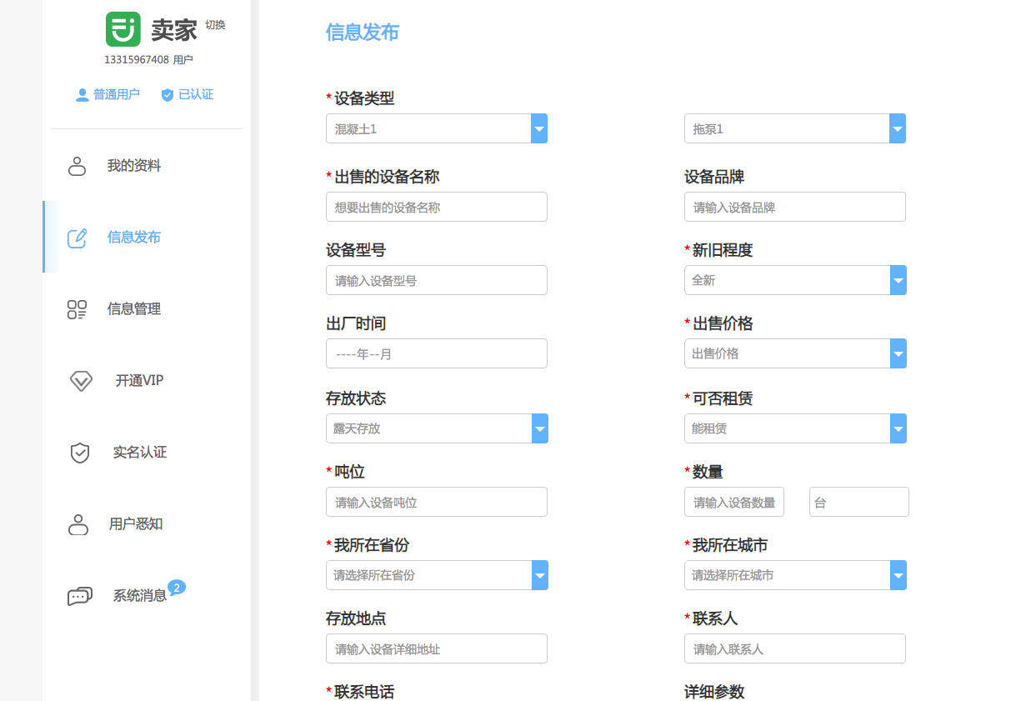Click the 实名认证 shield icon

[x=80, y=453]
